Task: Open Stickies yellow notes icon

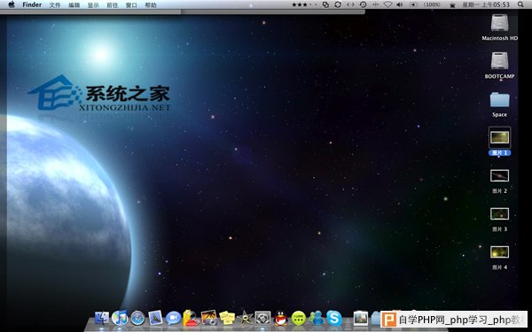Action: (x=227, y=319)
